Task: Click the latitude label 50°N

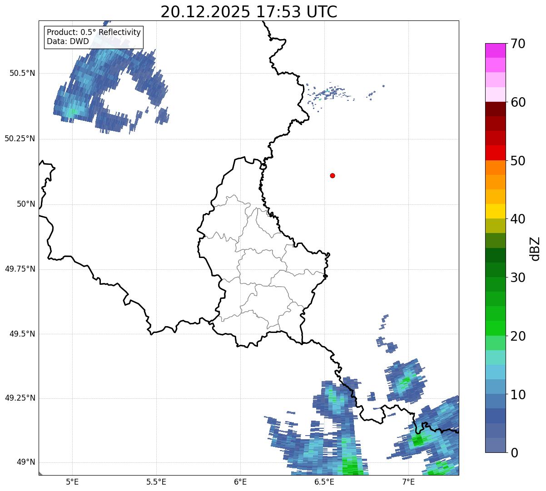Action: 26,204
